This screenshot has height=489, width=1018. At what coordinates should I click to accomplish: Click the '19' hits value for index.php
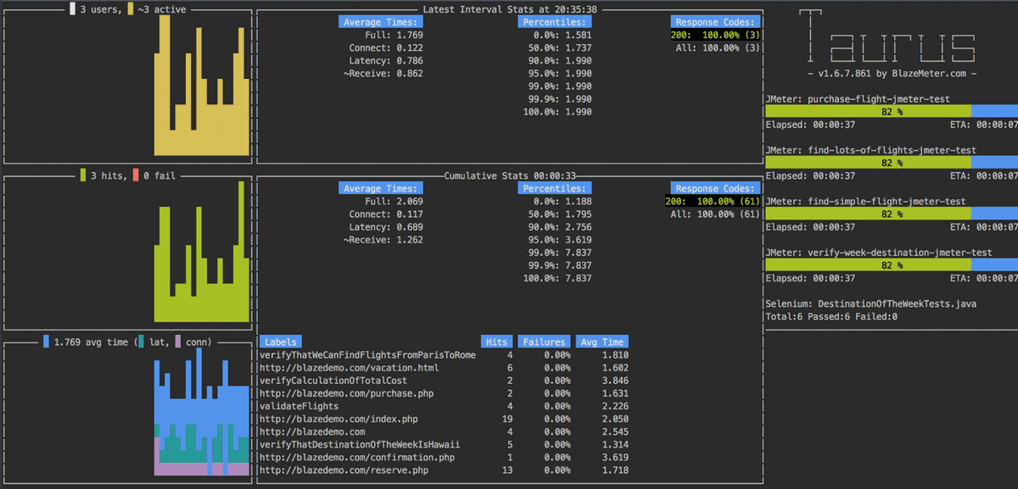pyautogui.click(x=507, y=419)
